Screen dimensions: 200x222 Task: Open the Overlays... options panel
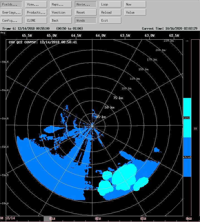(11, 12)
